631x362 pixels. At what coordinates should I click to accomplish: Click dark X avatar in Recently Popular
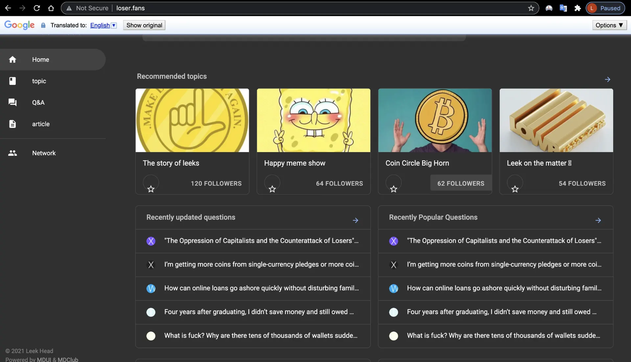pos(393,265)
